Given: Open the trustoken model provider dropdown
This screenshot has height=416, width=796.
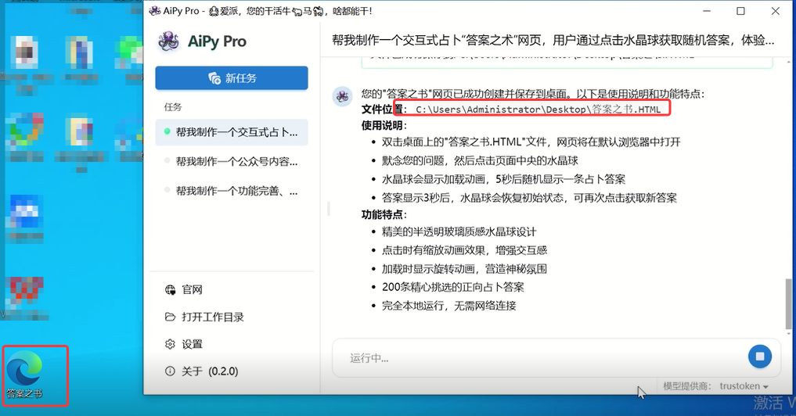Looking at the screenshot, I should [744, 386].
